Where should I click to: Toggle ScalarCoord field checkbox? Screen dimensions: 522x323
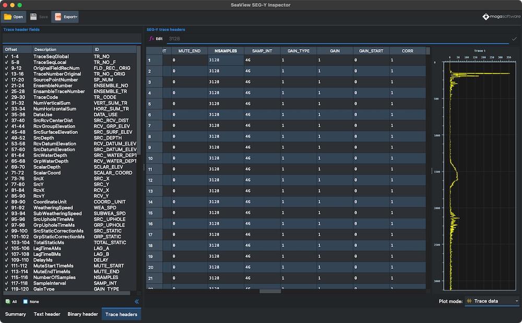point(7,173)
